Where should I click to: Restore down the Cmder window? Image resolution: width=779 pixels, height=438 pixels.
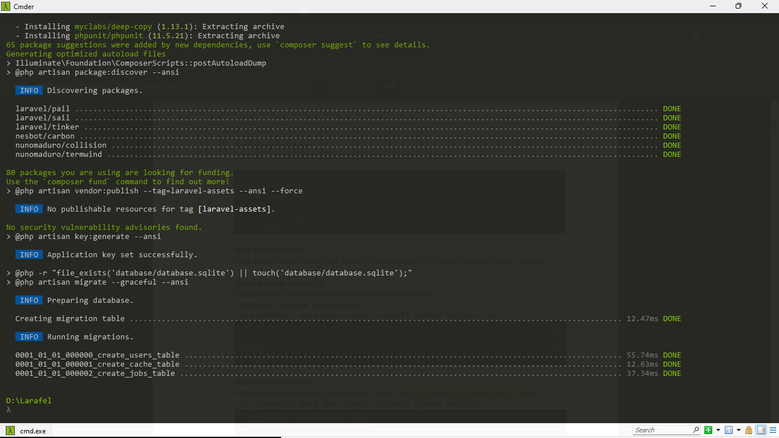point(738,6)
